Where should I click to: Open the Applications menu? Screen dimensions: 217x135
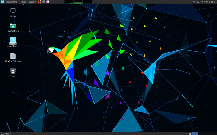point(9,2)
